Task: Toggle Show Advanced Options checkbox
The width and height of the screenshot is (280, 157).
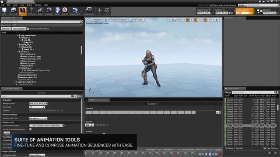Action: pos(28,29)
